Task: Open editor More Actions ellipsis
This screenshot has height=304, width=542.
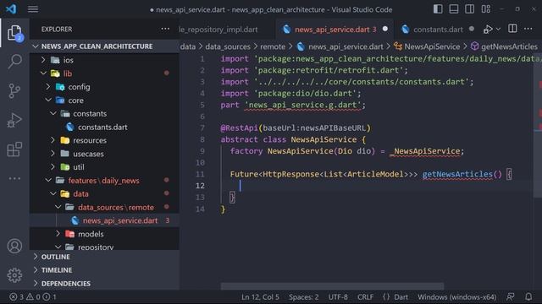Action: (x=528, y=29)
